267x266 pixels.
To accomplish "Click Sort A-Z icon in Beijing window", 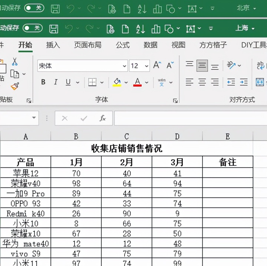I will click(x=142, y=9).
